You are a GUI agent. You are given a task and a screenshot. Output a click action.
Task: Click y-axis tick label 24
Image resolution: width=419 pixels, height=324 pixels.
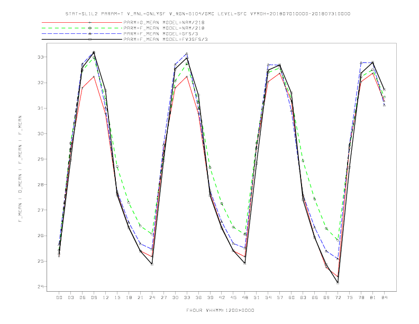pos(41,286)
